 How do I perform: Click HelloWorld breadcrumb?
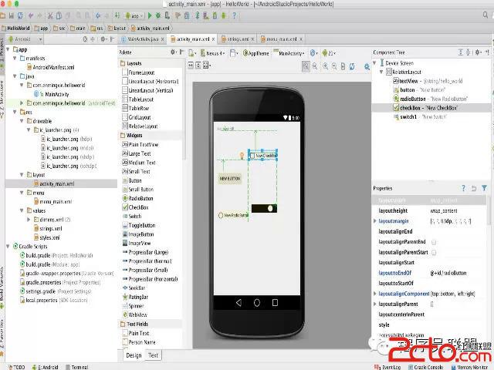[x=15, y=29]
